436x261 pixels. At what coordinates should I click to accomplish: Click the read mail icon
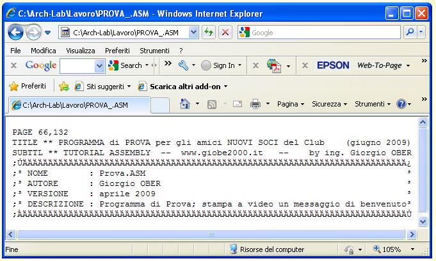coord(237,104)
